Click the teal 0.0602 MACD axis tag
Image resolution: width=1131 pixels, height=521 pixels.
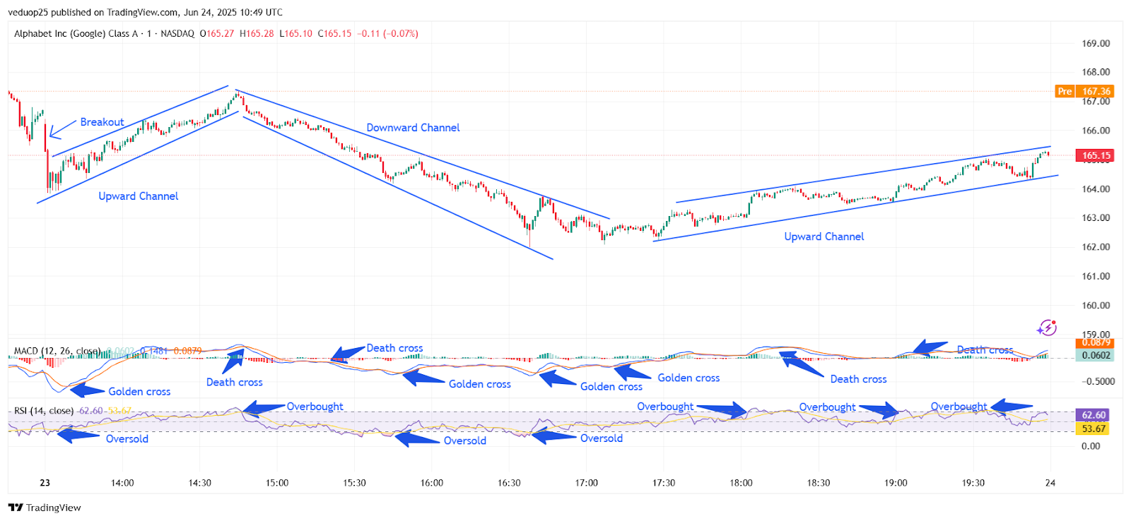point(1096,355)
